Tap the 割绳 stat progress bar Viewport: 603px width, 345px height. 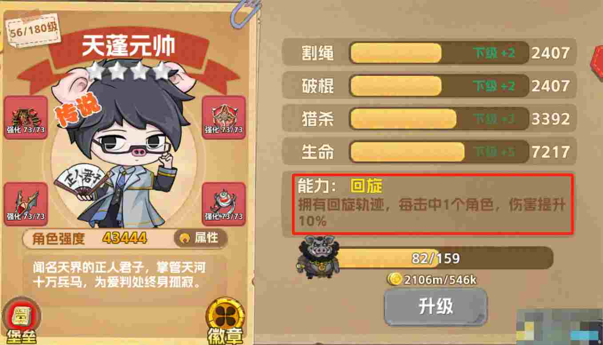click(x=439, y=53)
